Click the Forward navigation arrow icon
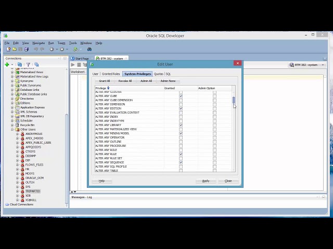 [62, 49]
